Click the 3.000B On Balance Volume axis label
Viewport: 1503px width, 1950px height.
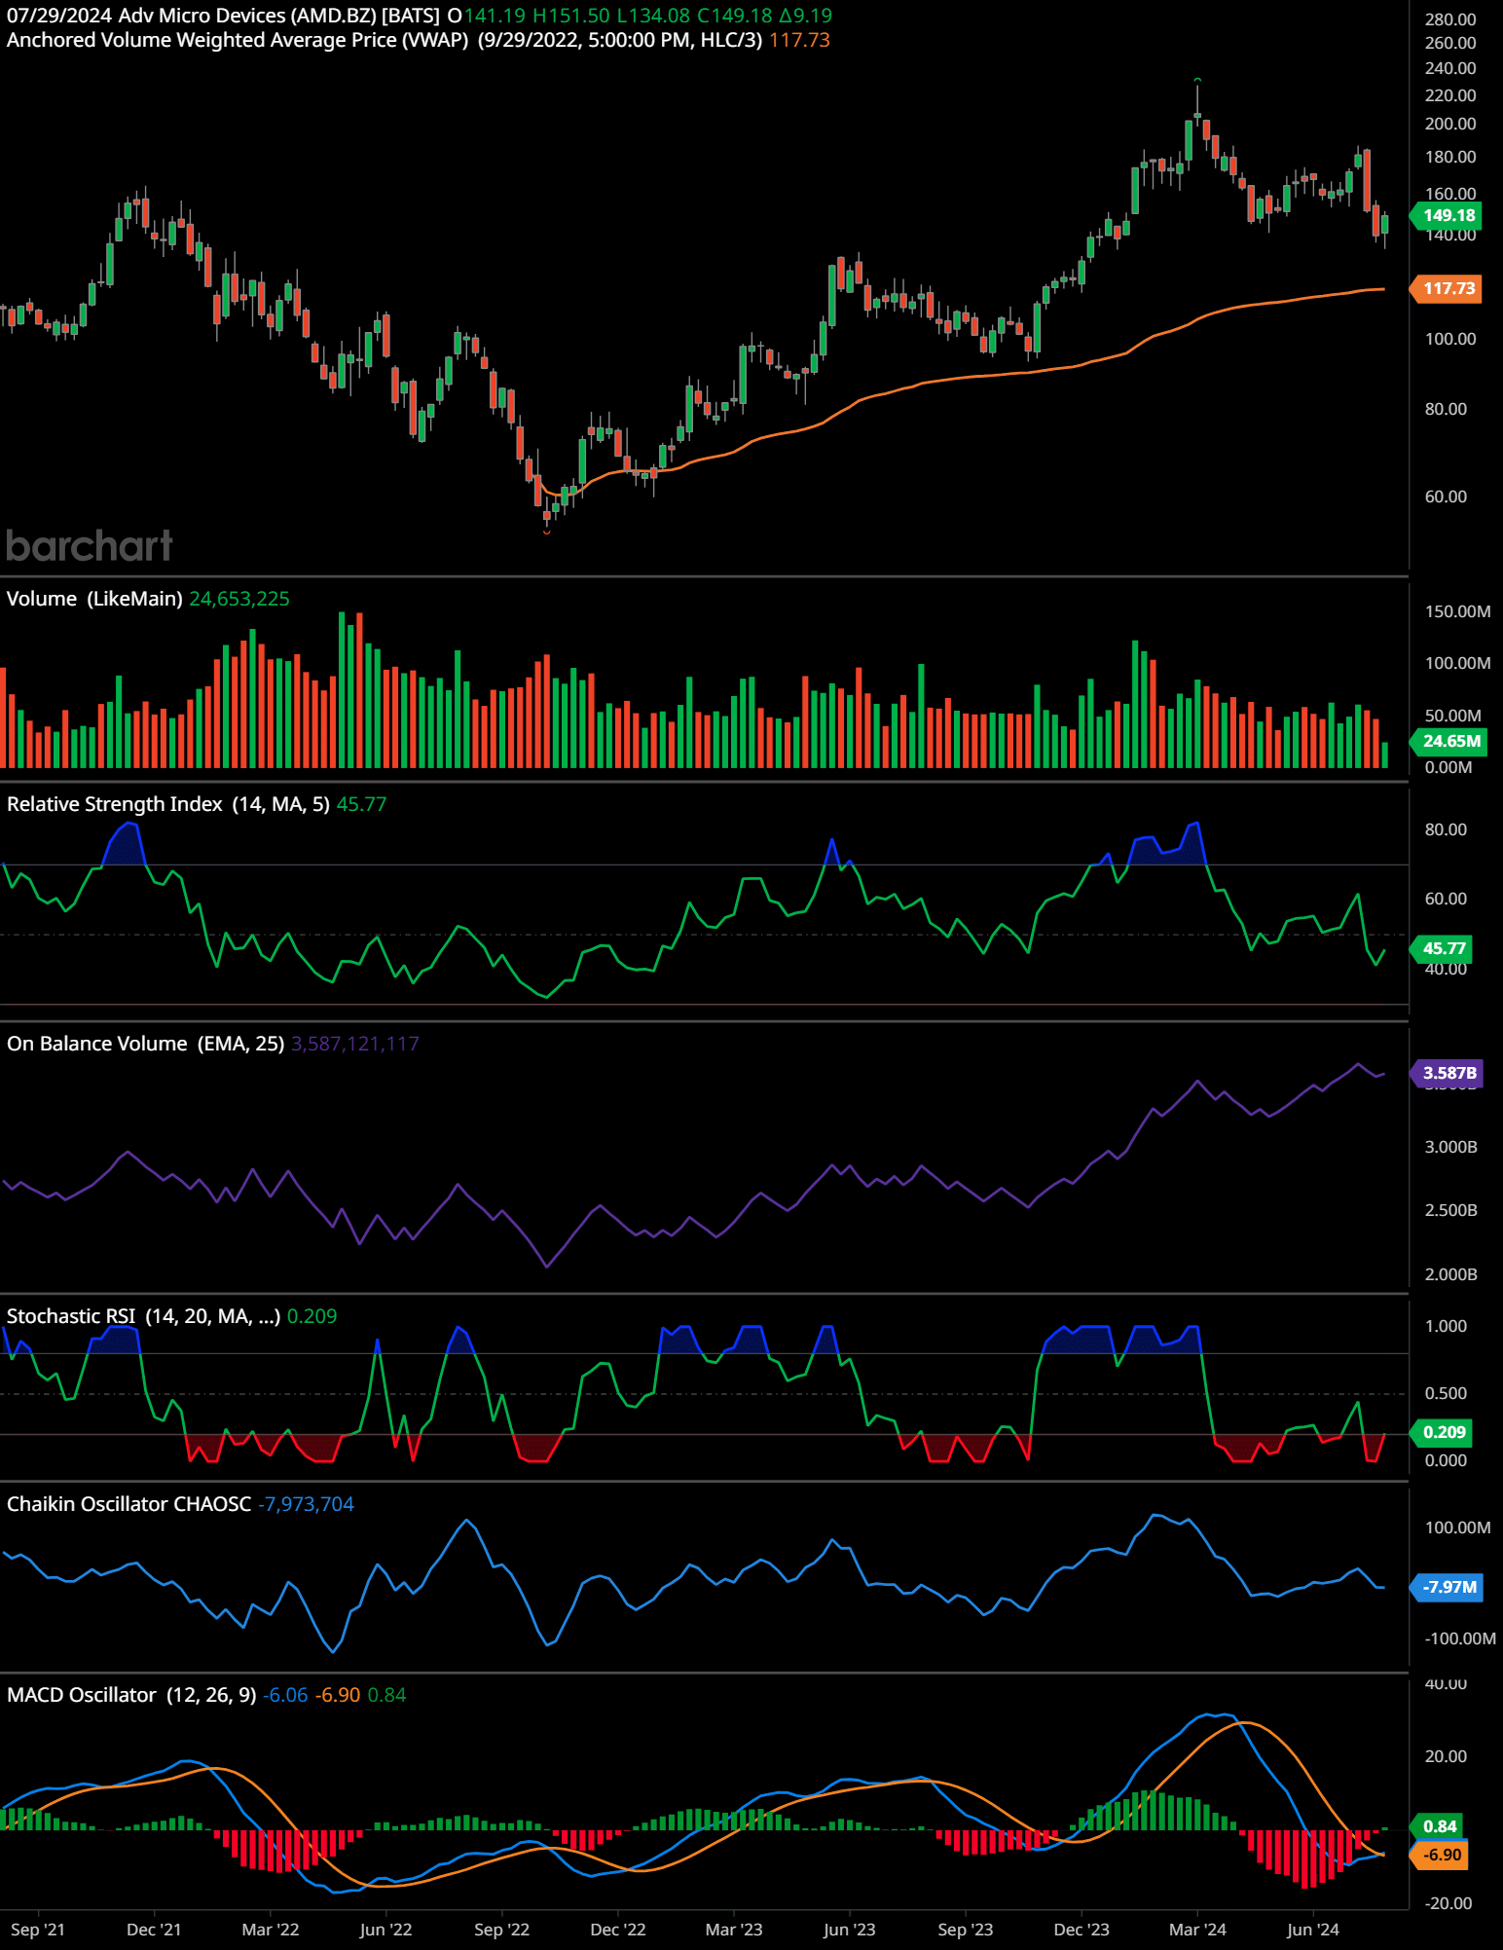click(x=1450, y=1147)
